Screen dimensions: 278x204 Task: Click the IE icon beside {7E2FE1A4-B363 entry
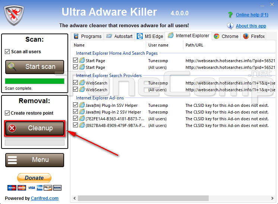82,118
